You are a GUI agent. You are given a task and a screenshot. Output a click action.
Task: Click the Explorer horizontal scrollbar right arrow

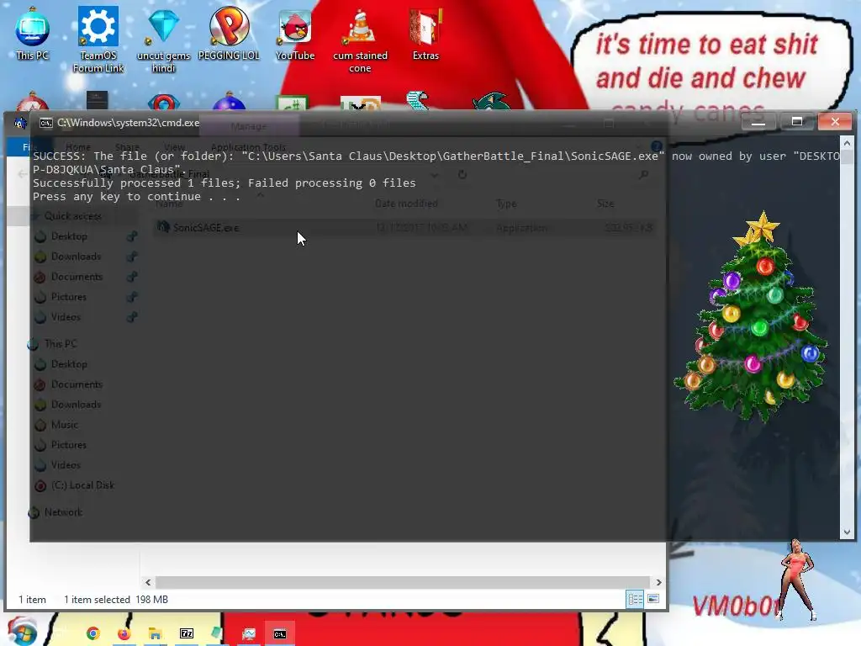(658, 582)
